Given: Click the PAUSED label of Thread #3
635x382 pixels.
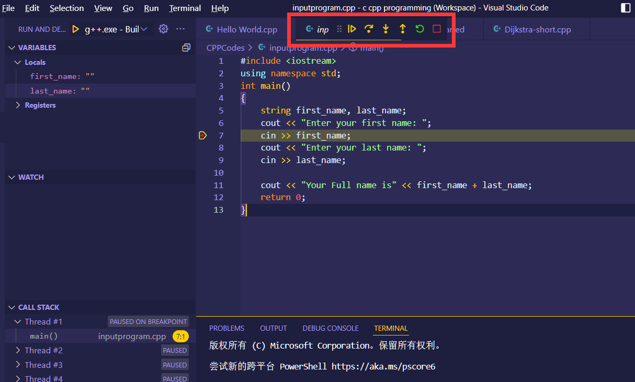Looking at the screenshot, I should point(175,365).
